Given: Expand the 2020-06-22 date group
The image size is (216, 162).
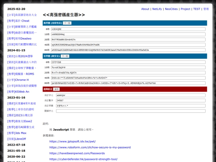Looking at the screenshot, I should click(16, 157).
